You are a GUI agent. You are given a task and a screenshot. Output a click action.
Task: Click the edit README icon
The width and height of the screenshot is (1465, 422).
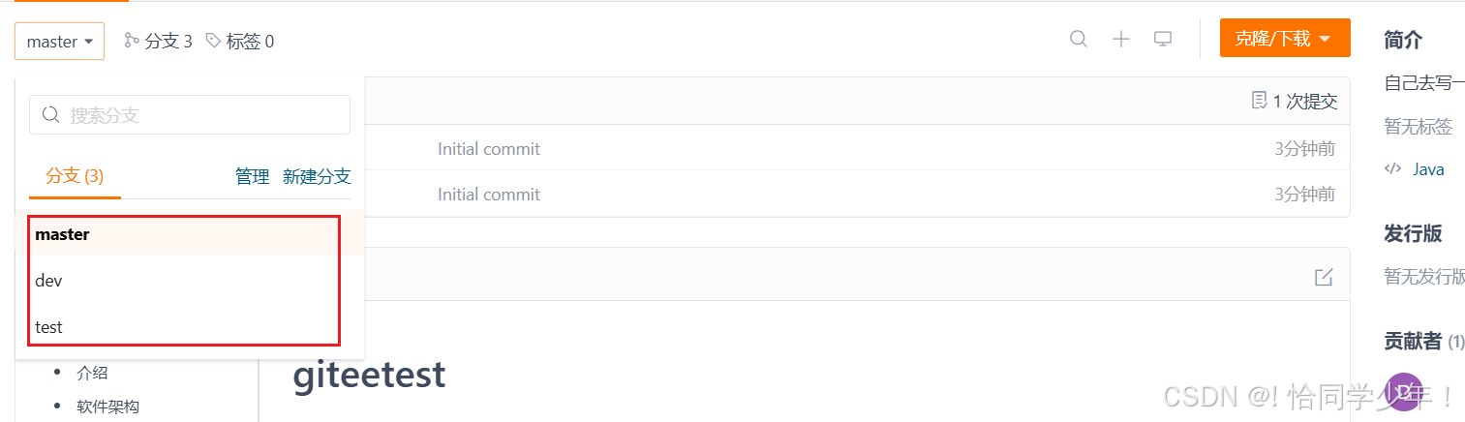[1324, 277]
